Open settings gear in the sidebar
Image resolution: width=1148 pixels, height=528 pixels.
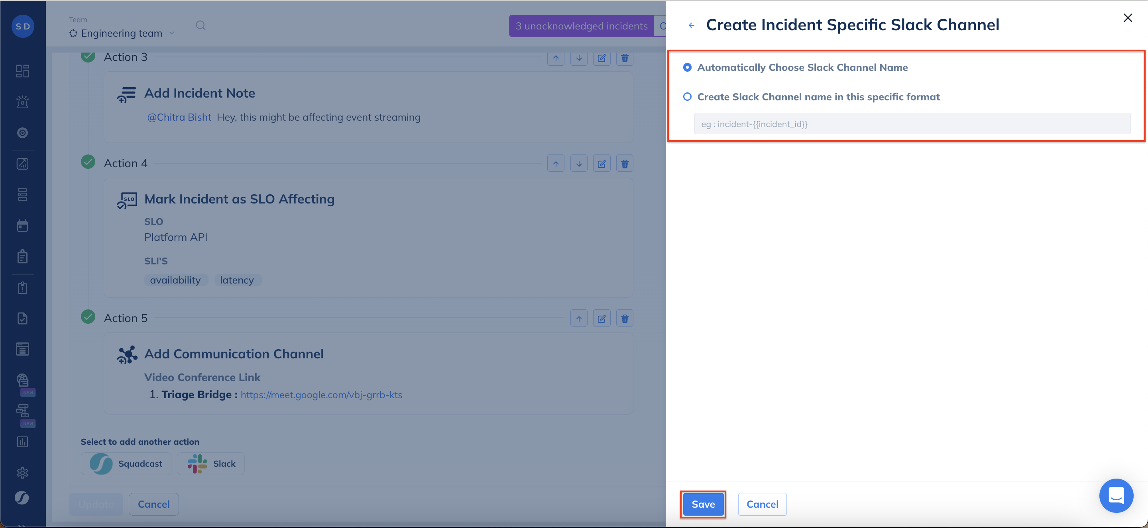point(22,472)
